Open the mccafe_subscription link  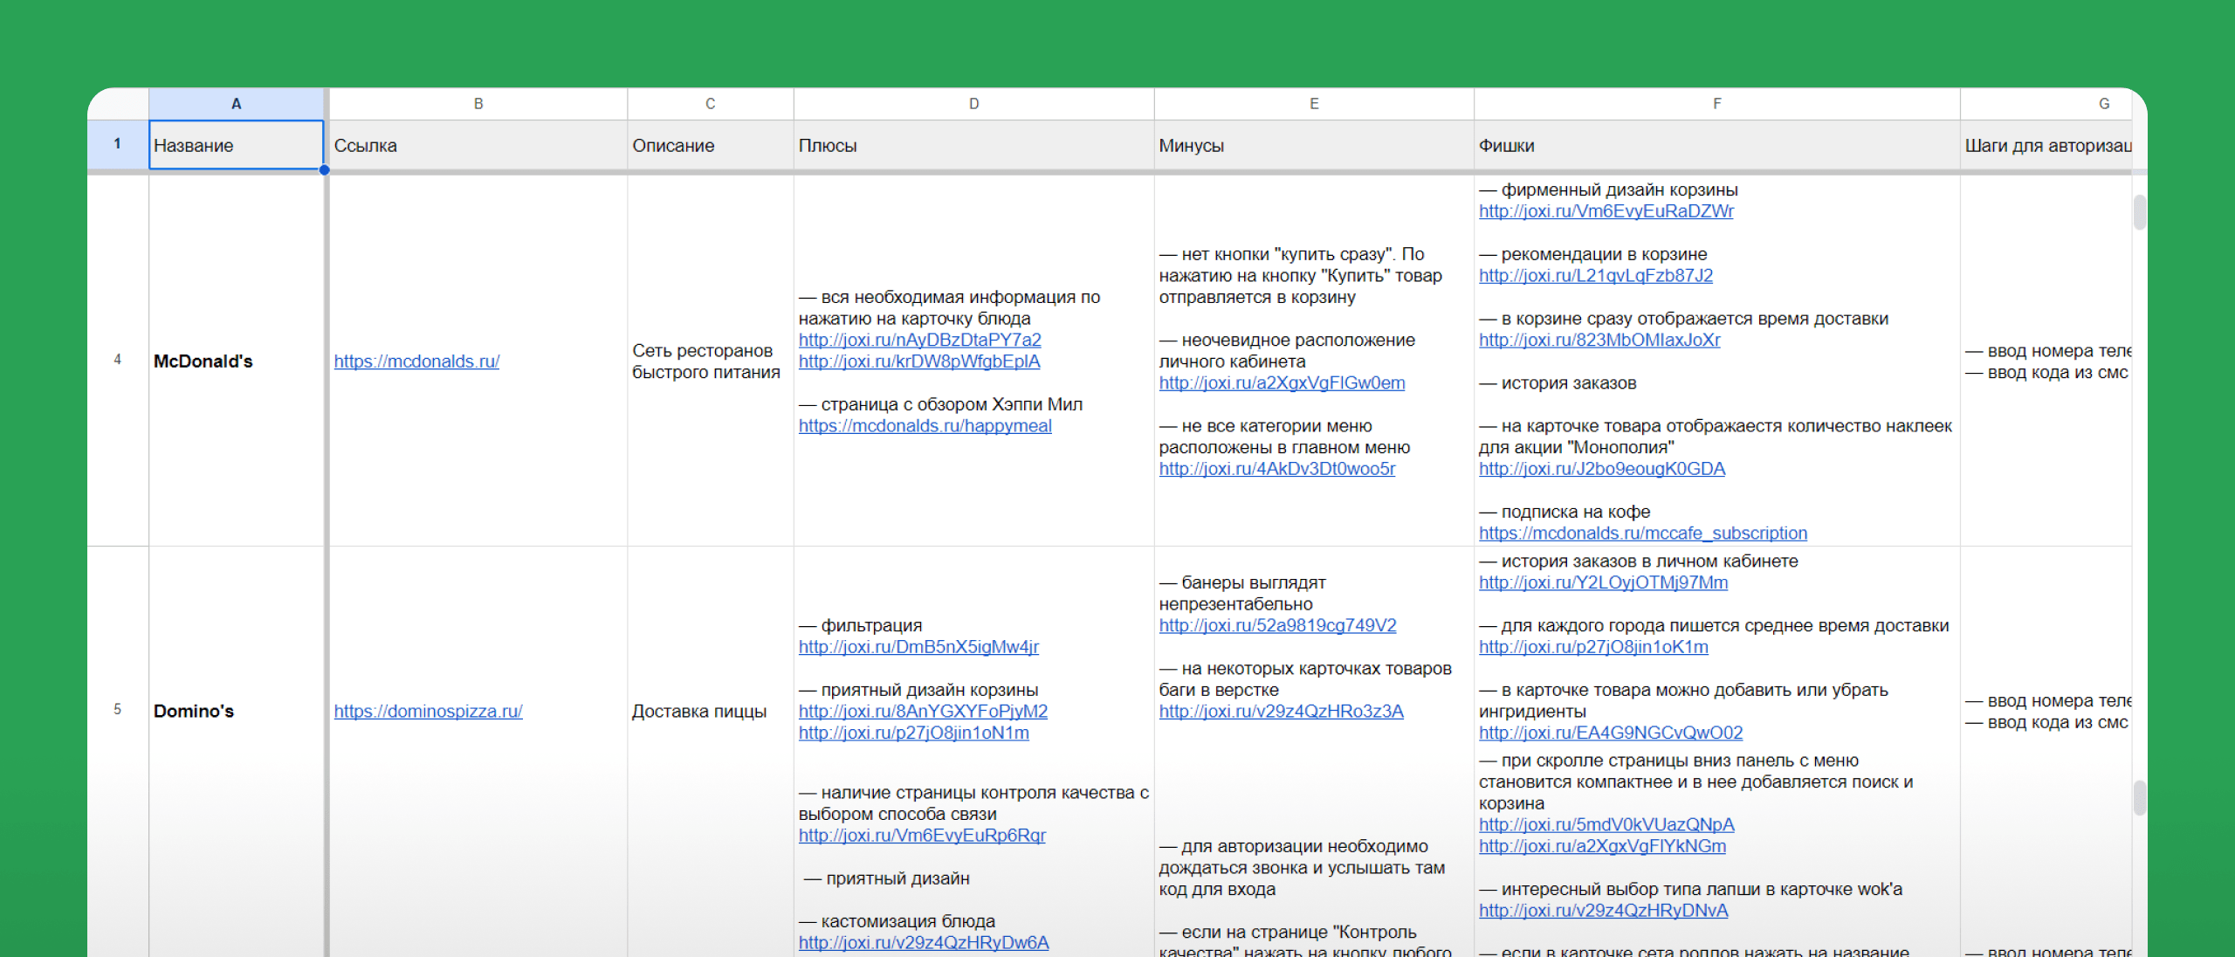[1642, 534]
